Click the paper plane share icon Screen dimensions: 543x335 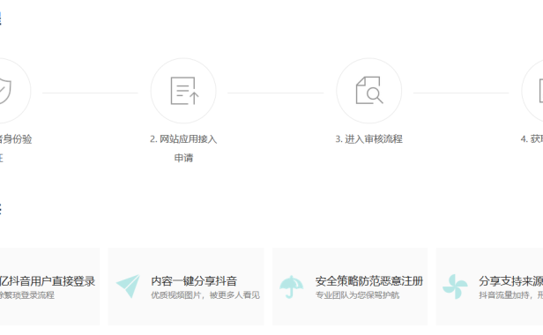pos(128,287)
